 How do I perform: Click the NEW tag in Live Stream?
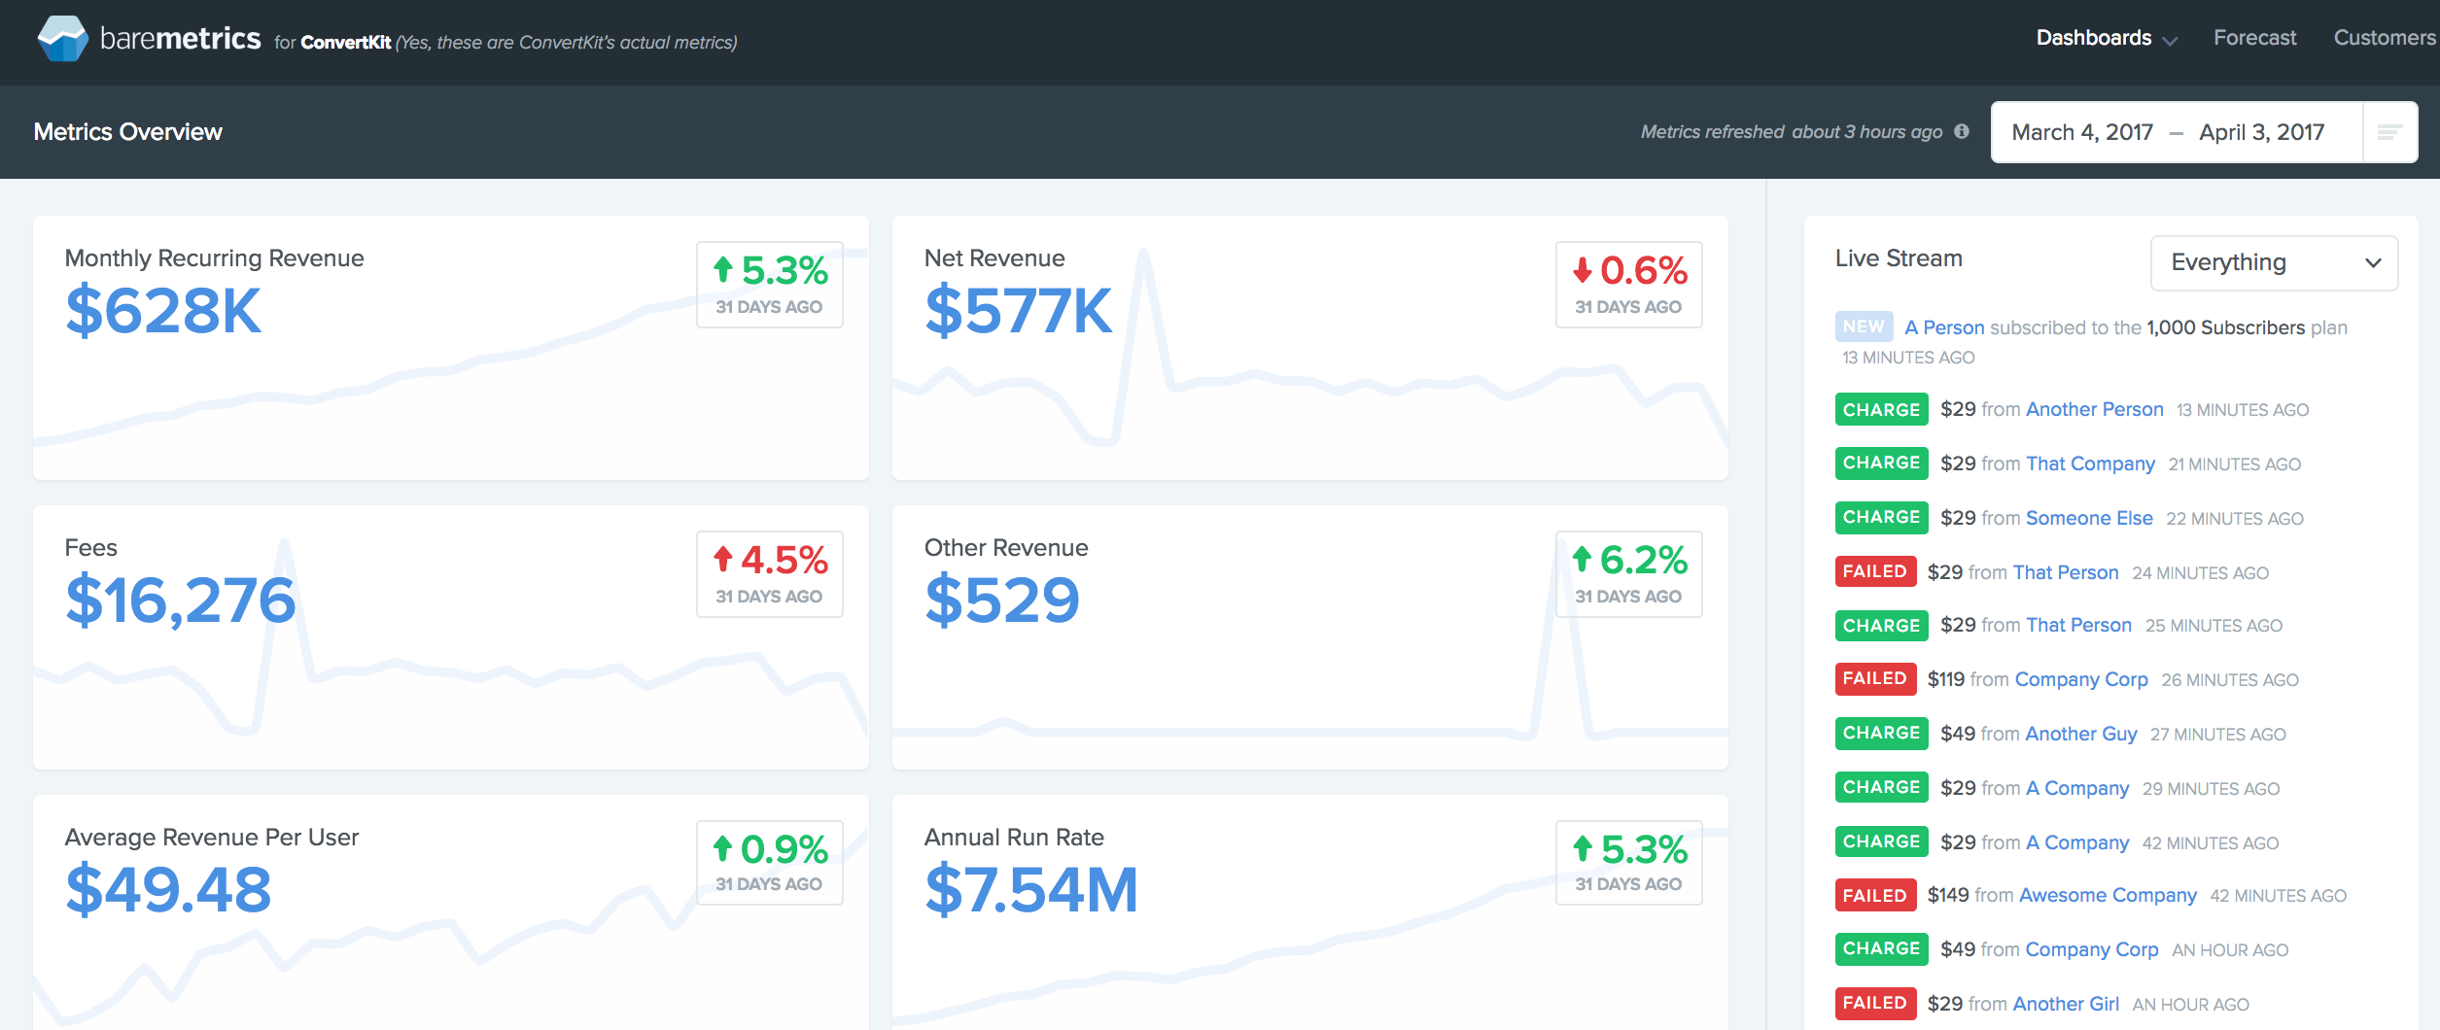(1864, 326)
